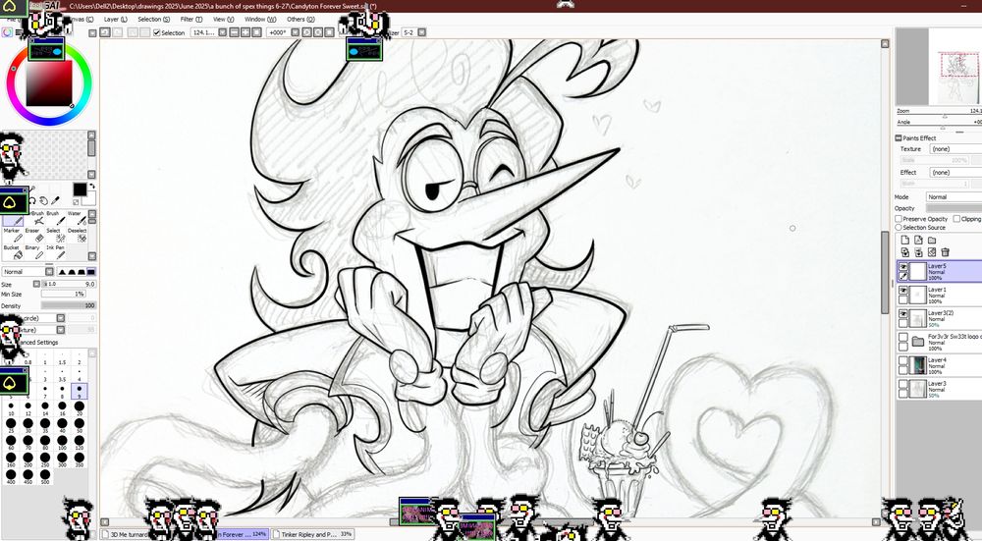Open the Stabilizer S-2 dropdown
The width and height of the screenshot is (982, 541).
pos(422,32)
